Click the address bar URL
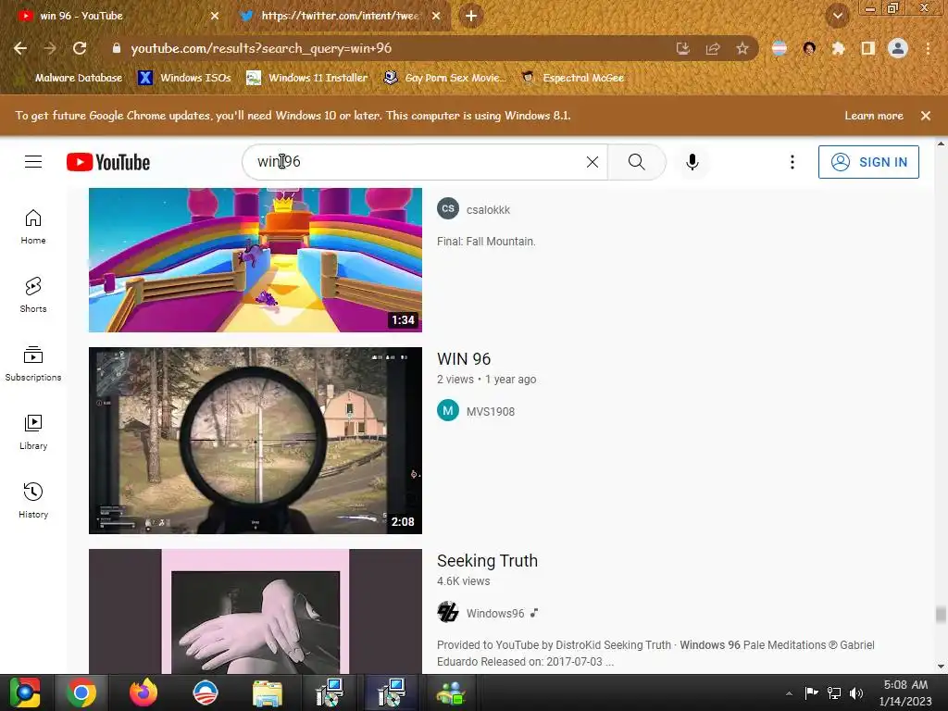This screenshot has width=948, height=711. tap(261, 48)
